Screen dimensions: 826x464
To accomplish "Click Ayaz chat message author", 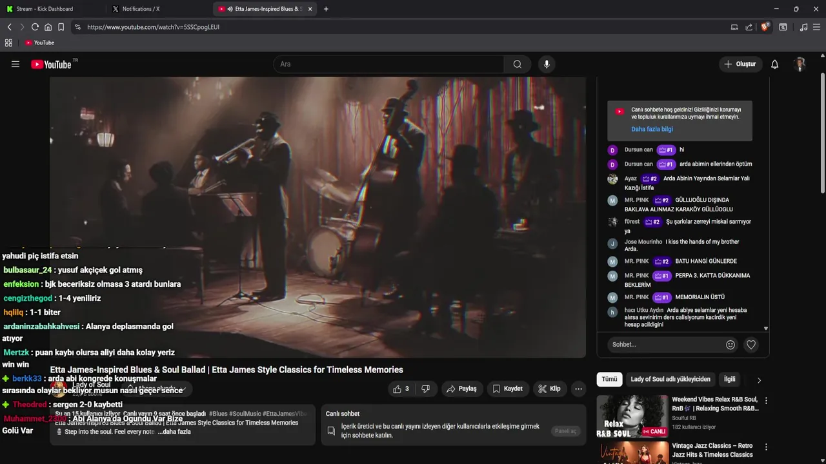I will coord(630,179).
